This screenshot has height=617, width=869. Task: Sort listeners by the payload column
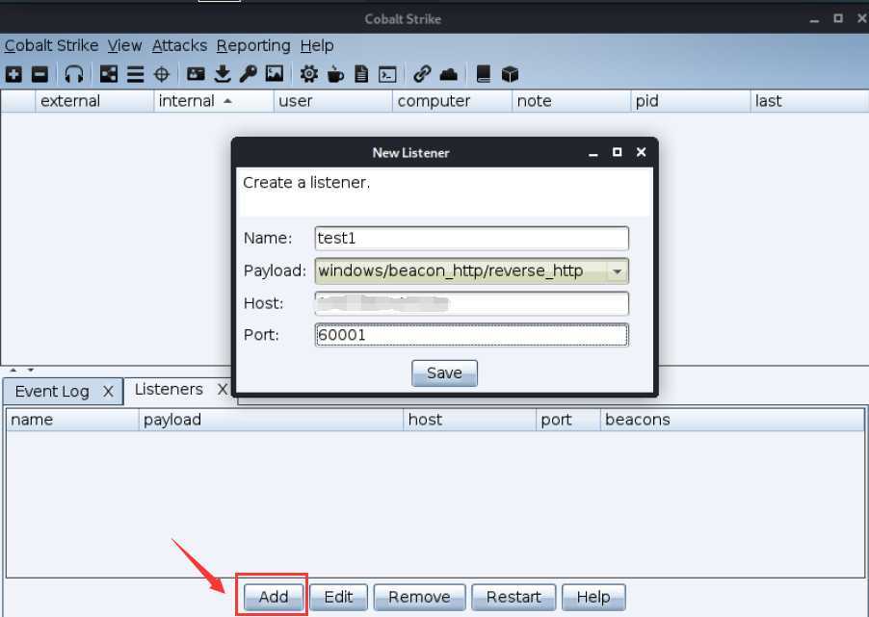[271, 420]
